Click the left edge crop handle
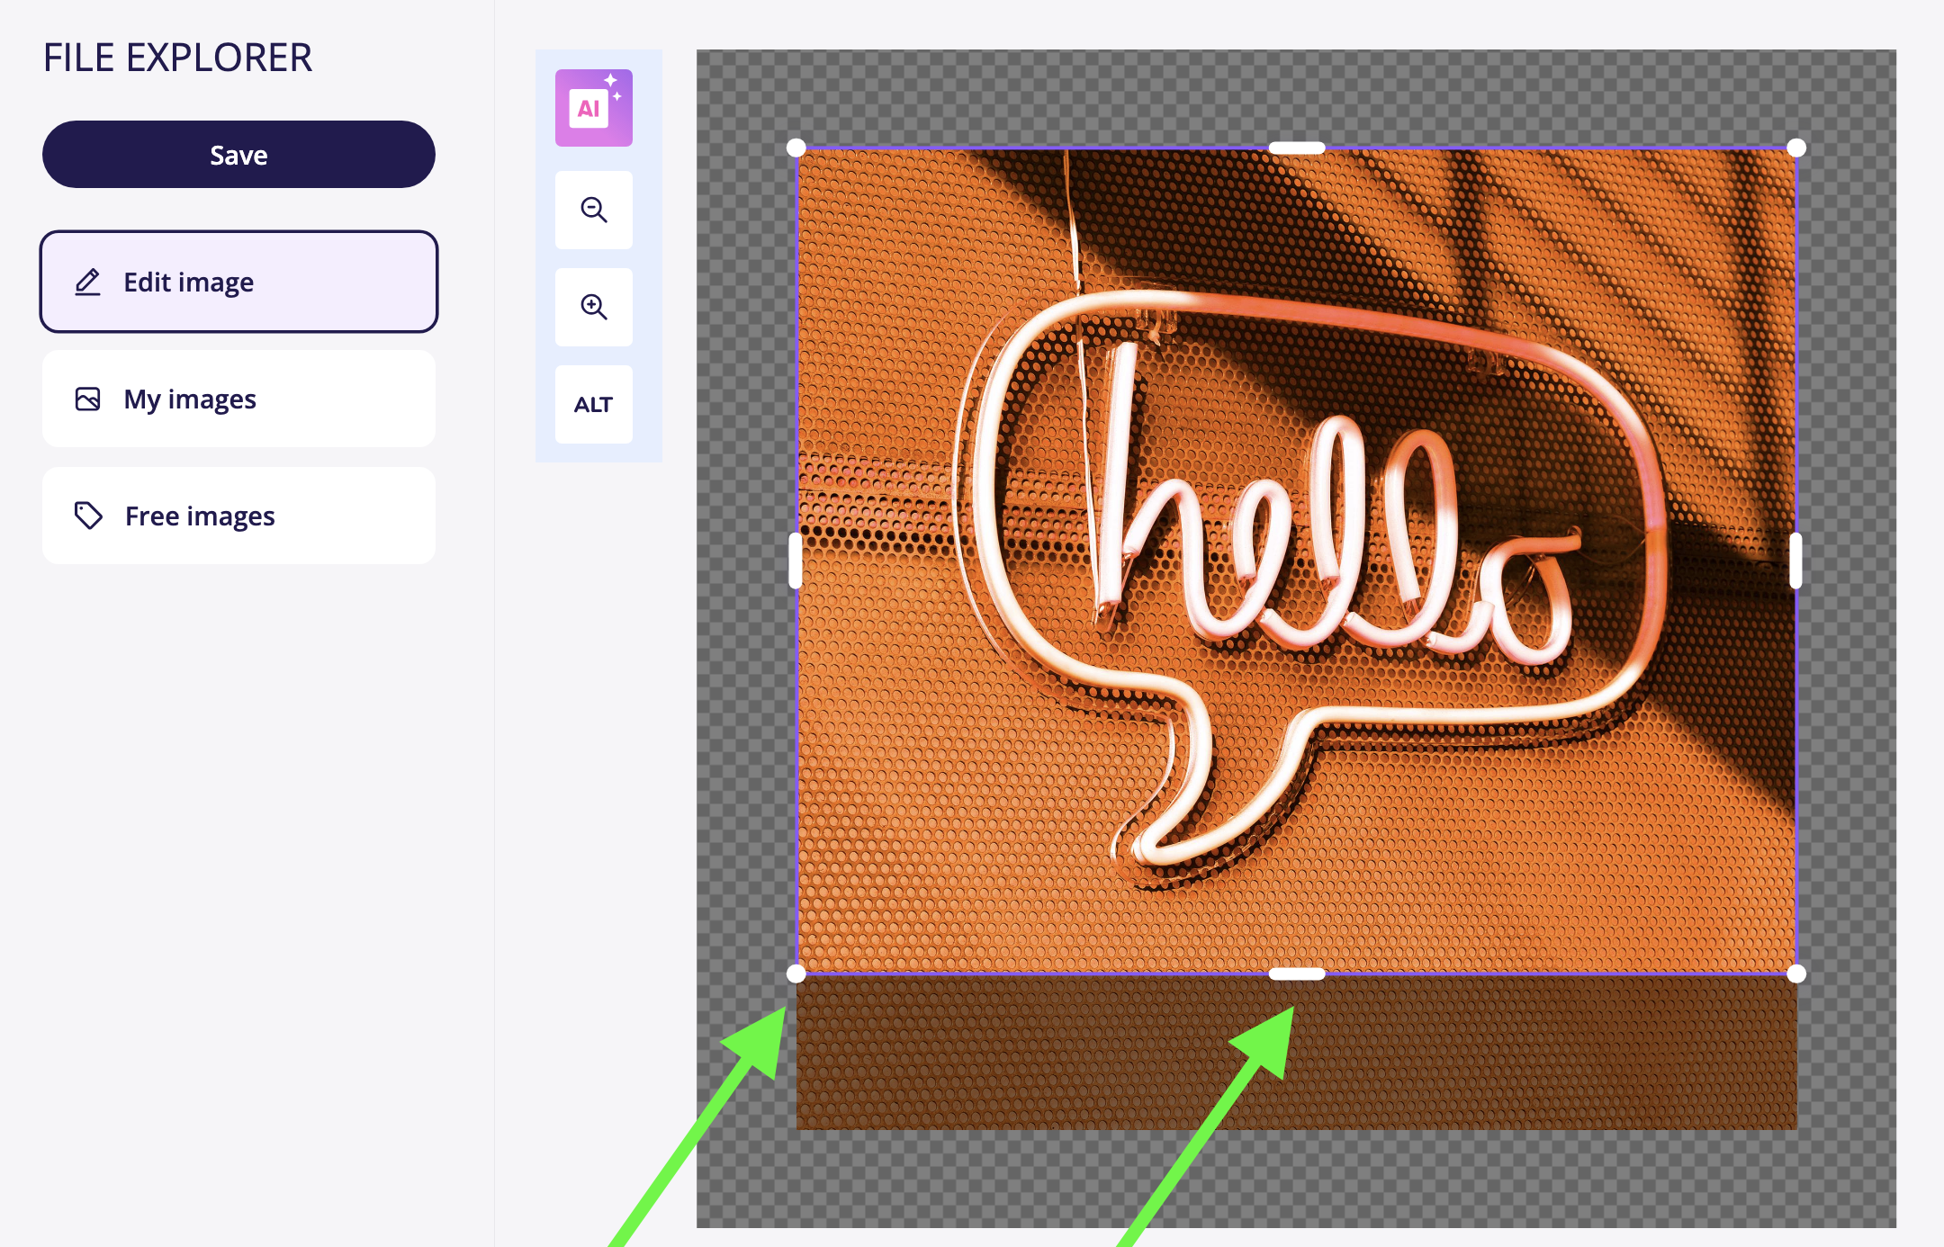1944x1247 pixels. point(796,561)
